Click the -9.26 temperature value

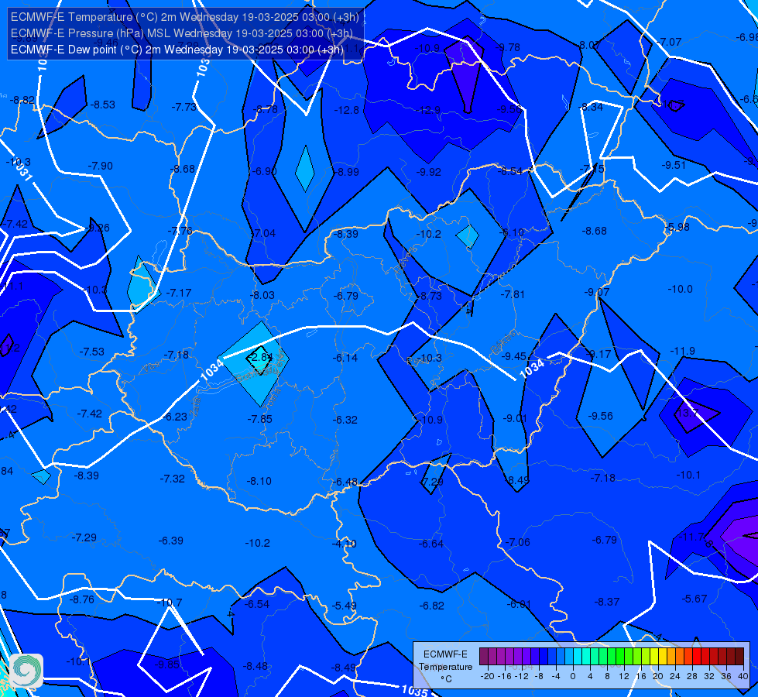[x=98, y=228]
